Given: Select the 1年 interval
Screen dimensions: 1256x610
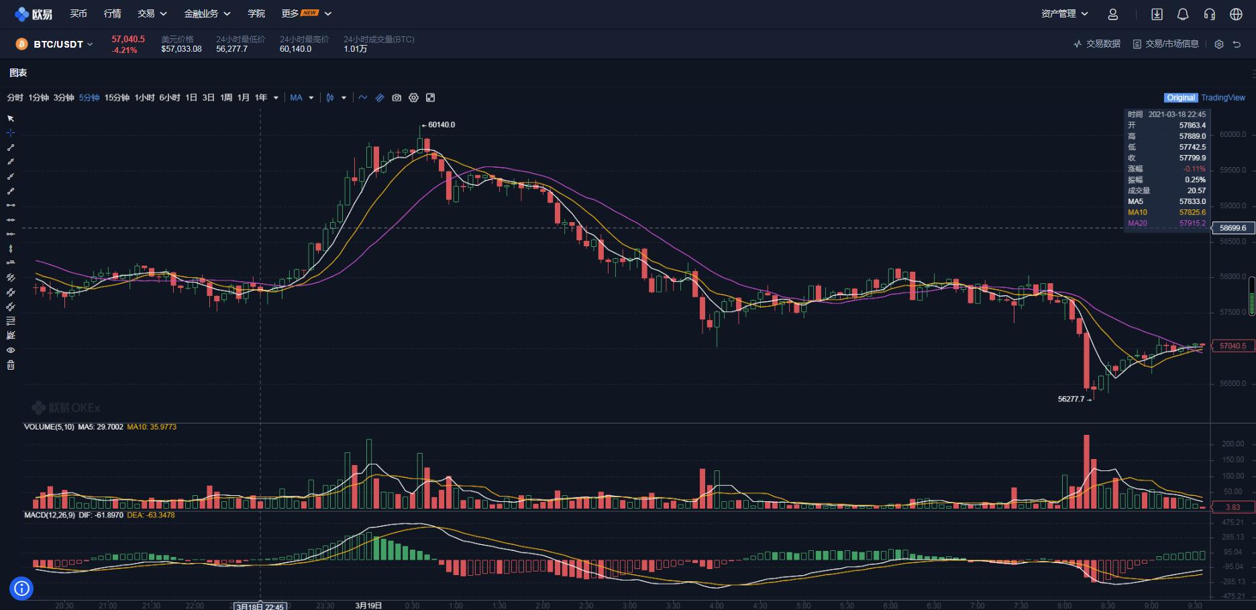Looking at the screenshot, I should coord(261,98).
